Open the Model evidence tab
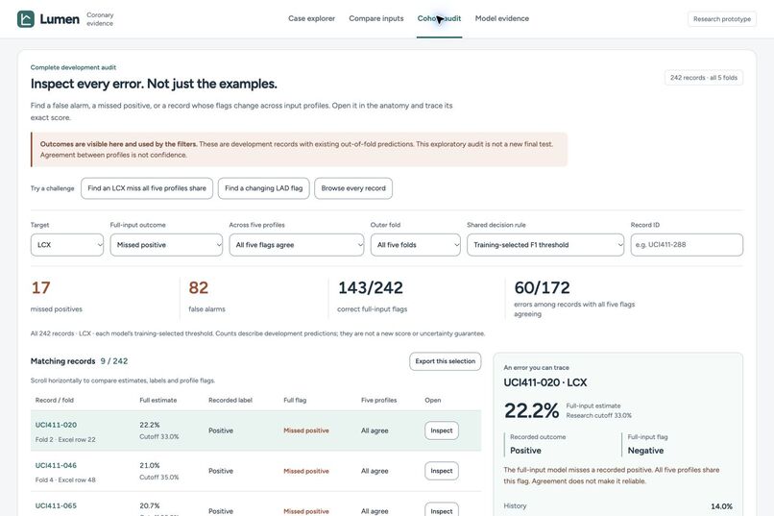 (x=502, y=19)
